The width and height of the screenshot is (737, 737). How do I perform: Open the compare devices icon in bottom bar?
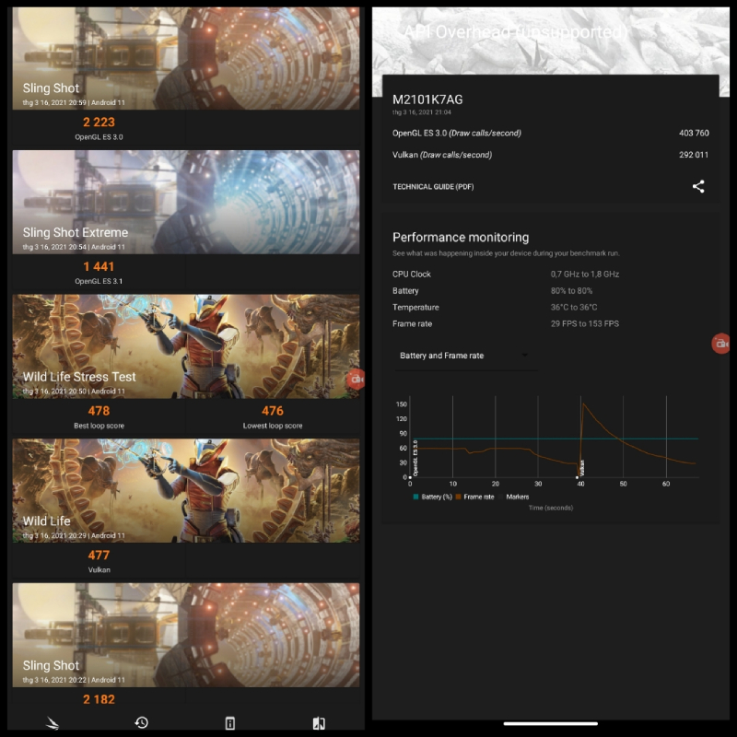tap(319, 723)
